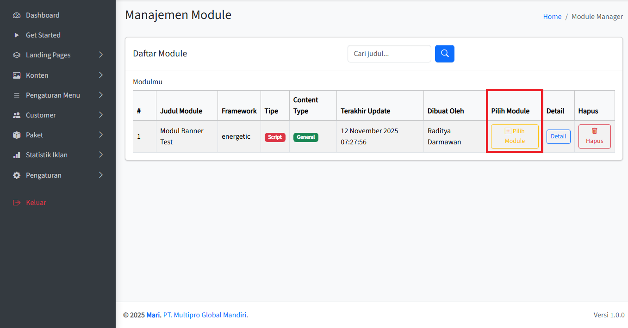
Task: Click the Konten image icon
Action: [17, 75]
